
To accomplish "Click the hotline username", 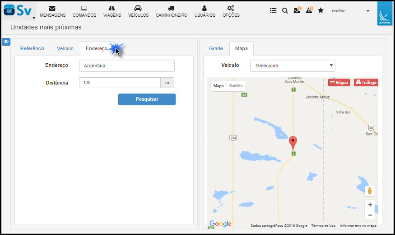I will coord(339,11).
